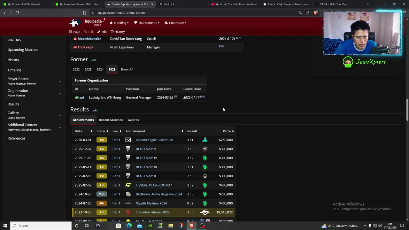Open the Contribute dropdown menu
409x230 pixels.
175,23
